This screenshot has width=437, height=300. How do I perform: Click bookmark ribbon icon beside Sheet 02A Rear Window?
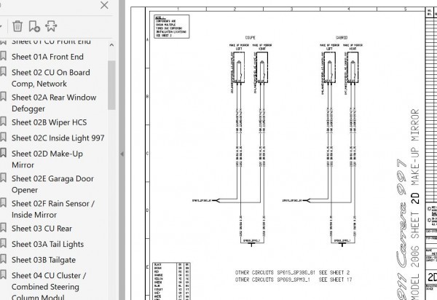[3, 96]
